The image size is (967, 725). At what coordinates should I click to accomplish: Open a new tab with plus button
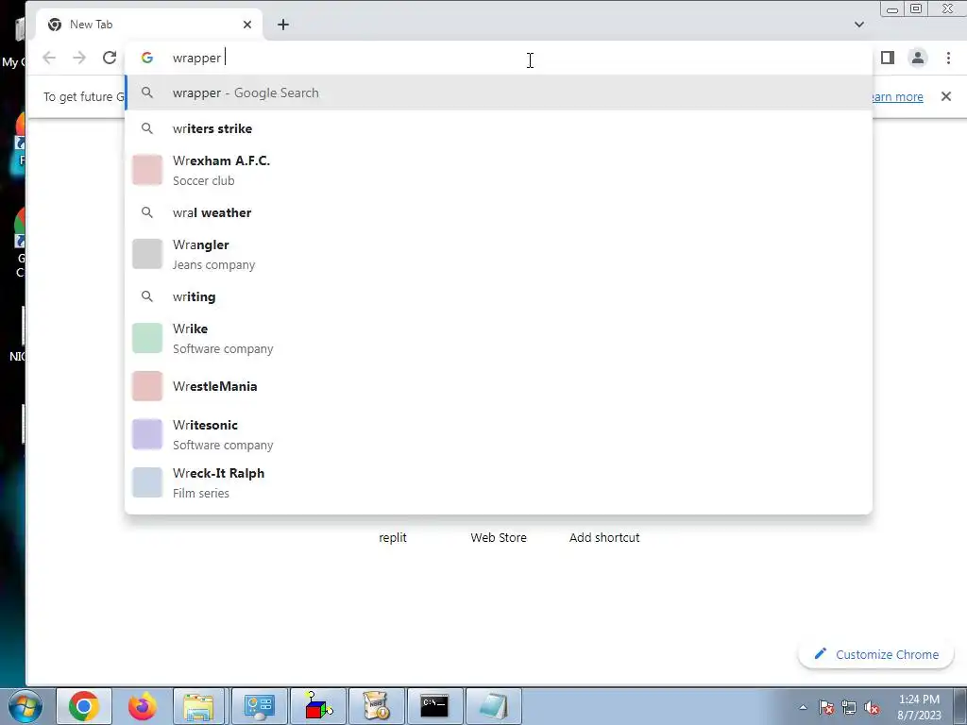(x=283, y=25)
